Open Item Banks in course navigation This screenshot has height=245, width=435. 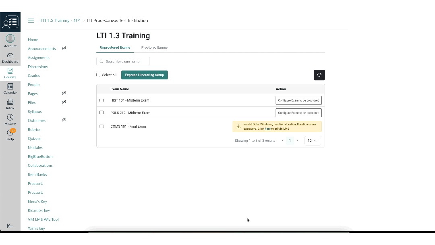pyautogui.click(x=37, y=174)
